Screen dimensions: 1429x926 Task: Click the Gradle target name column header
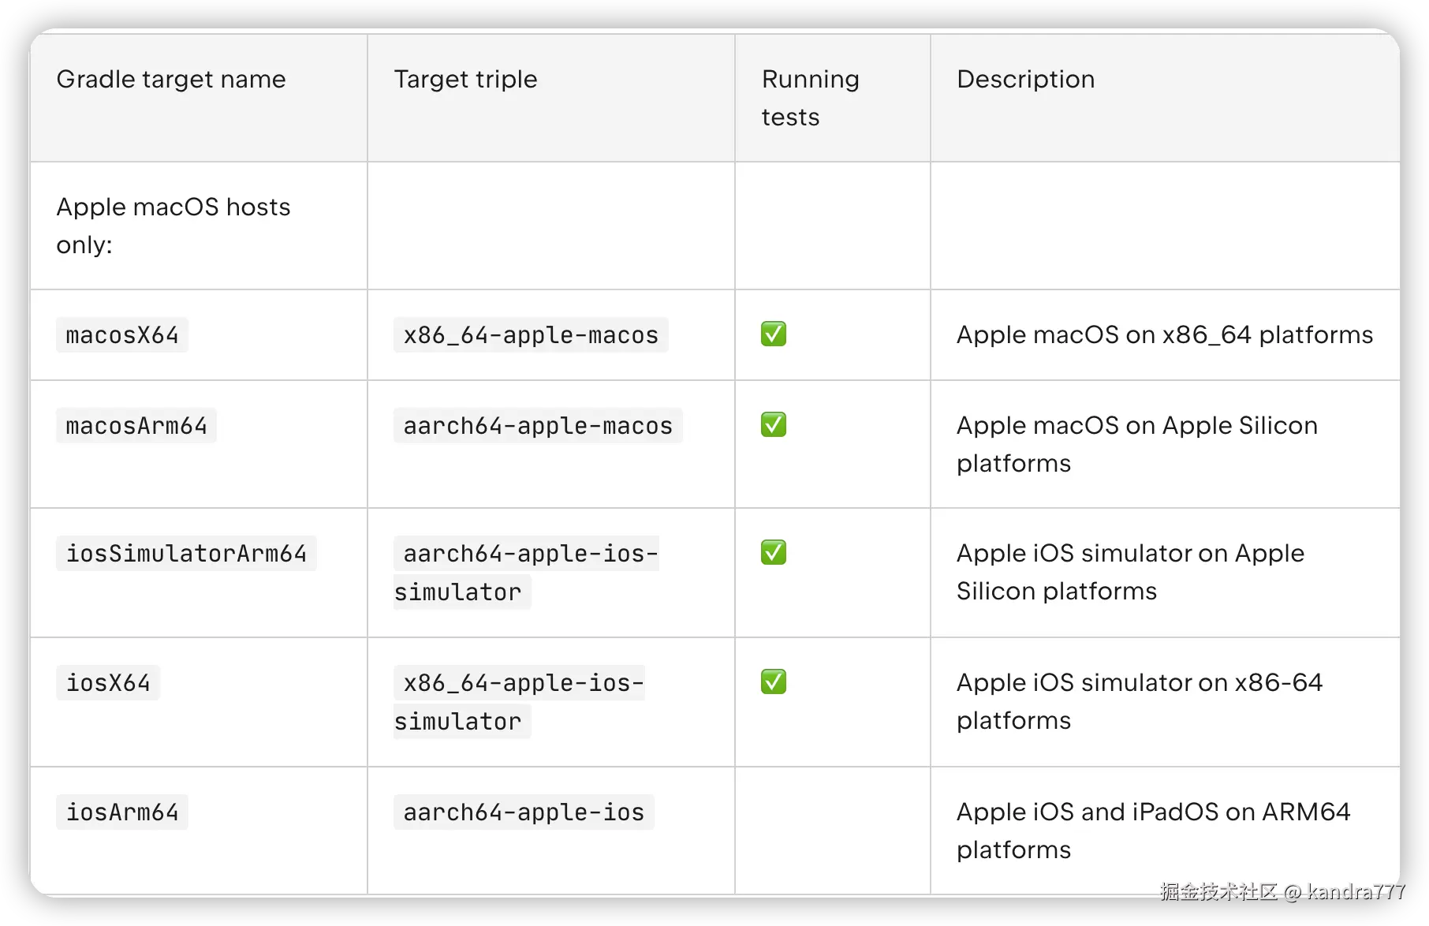(171, 80)
